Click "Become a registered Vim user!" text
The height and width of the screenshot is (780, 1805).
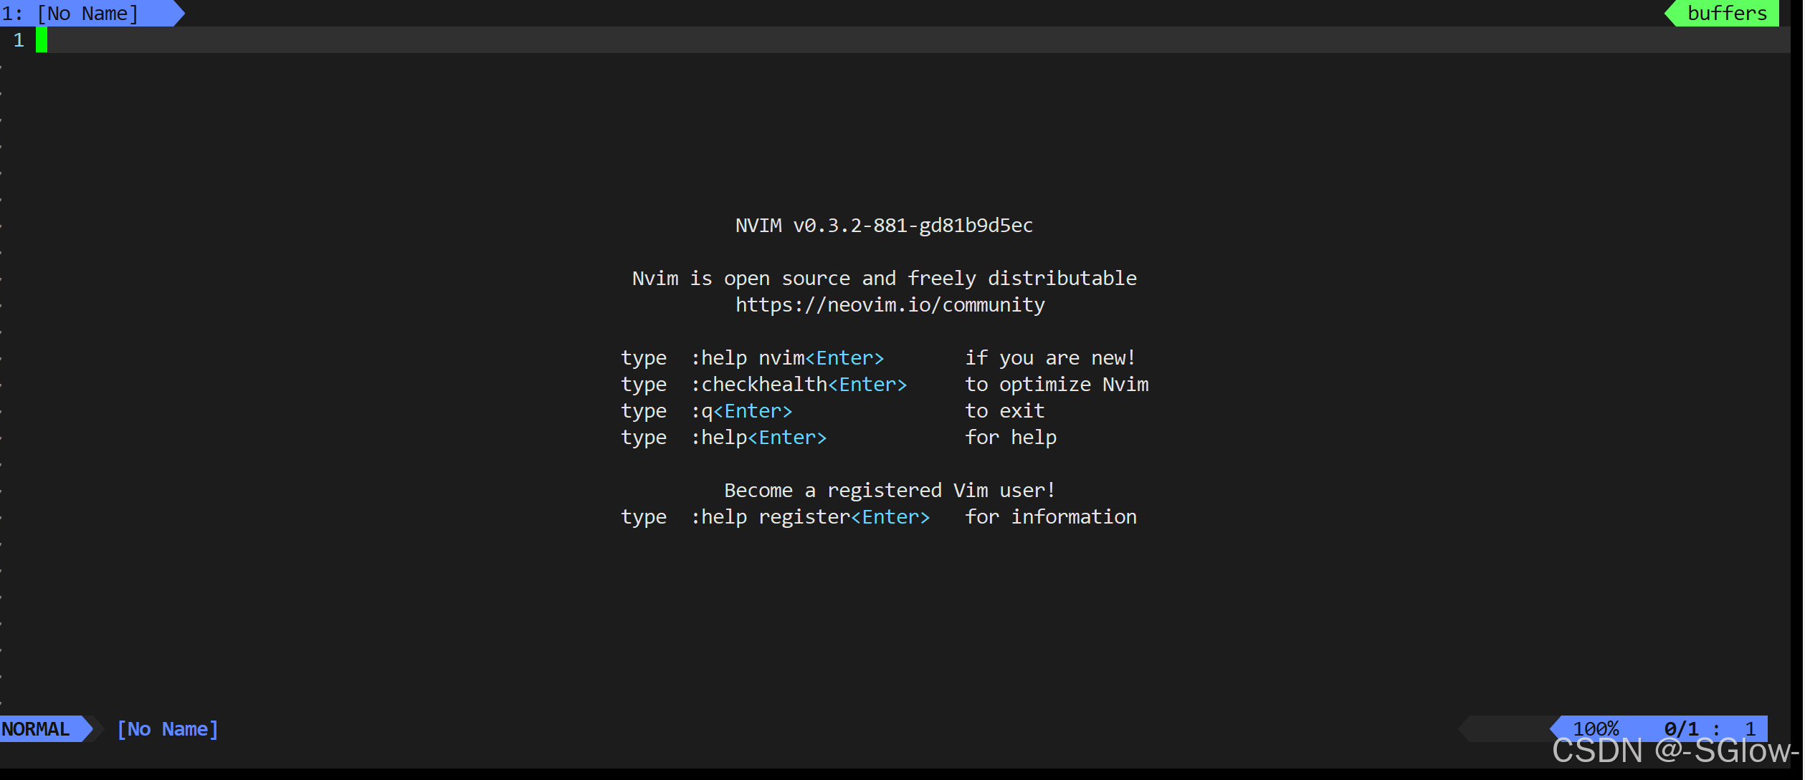coord(890,491)
